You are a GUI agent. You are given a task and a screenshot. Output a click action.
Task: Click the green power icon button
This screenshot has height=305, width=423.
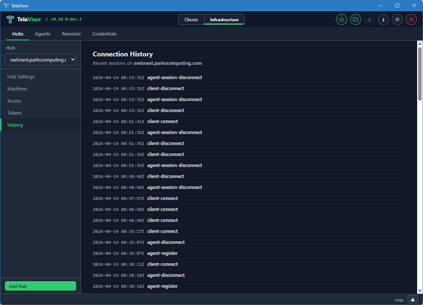342,19
